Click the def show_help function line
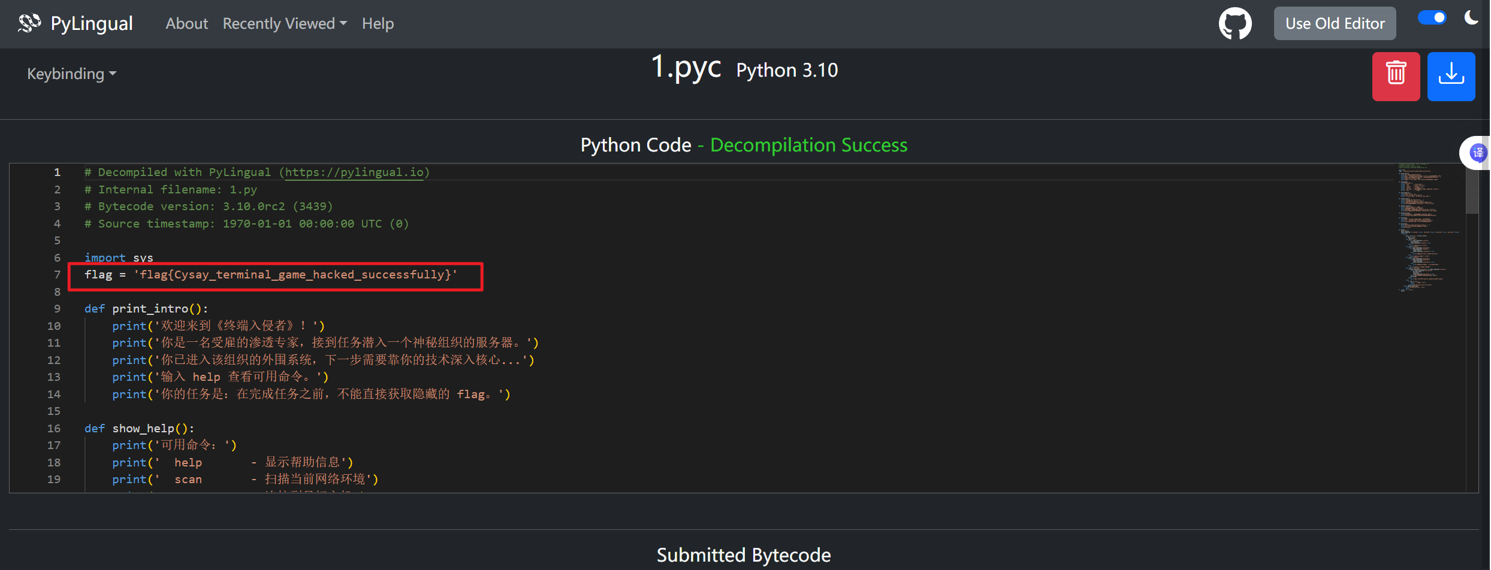 point(139,429)
